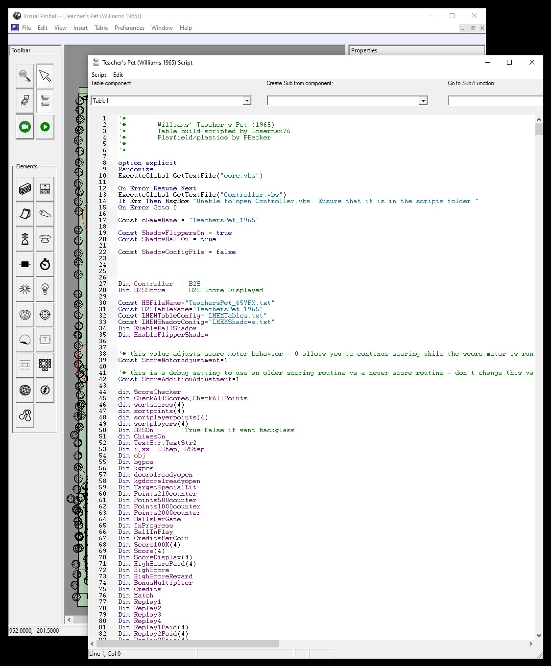Open the Table component dropdown
551x666 pixels.
(247, 101)
